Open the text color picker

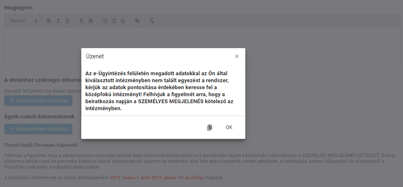tap(81, 21)
